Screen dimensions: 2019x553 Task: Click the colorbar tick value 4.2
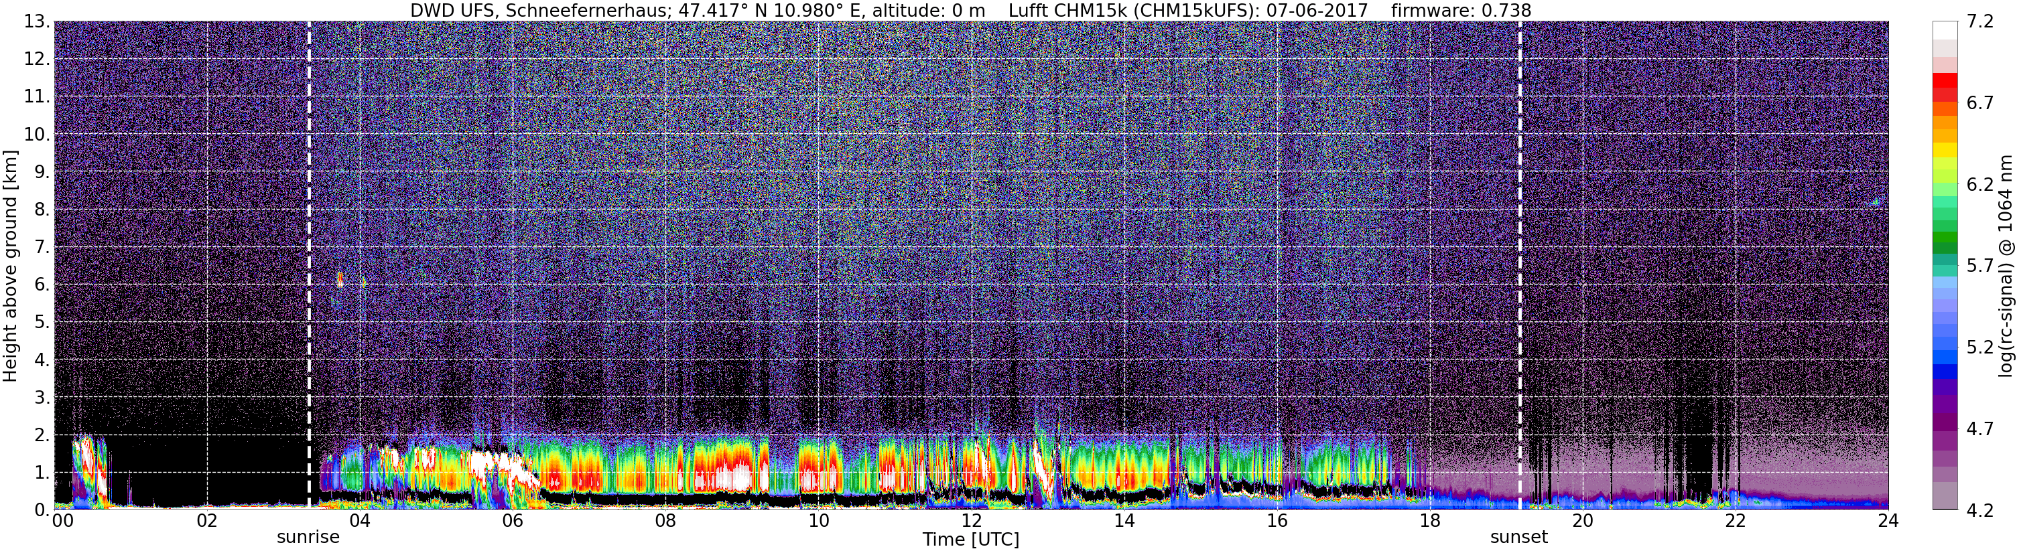[1980, 510]
